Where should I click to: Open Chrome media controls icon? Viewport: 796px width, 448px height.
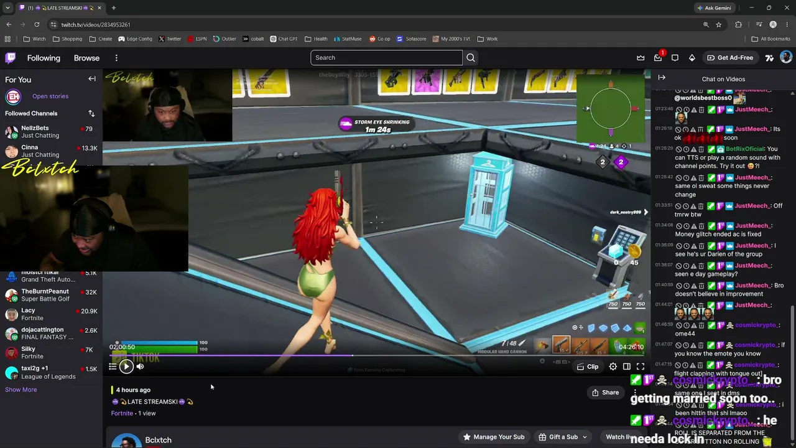pyautogui.click(x=759, y=24)
